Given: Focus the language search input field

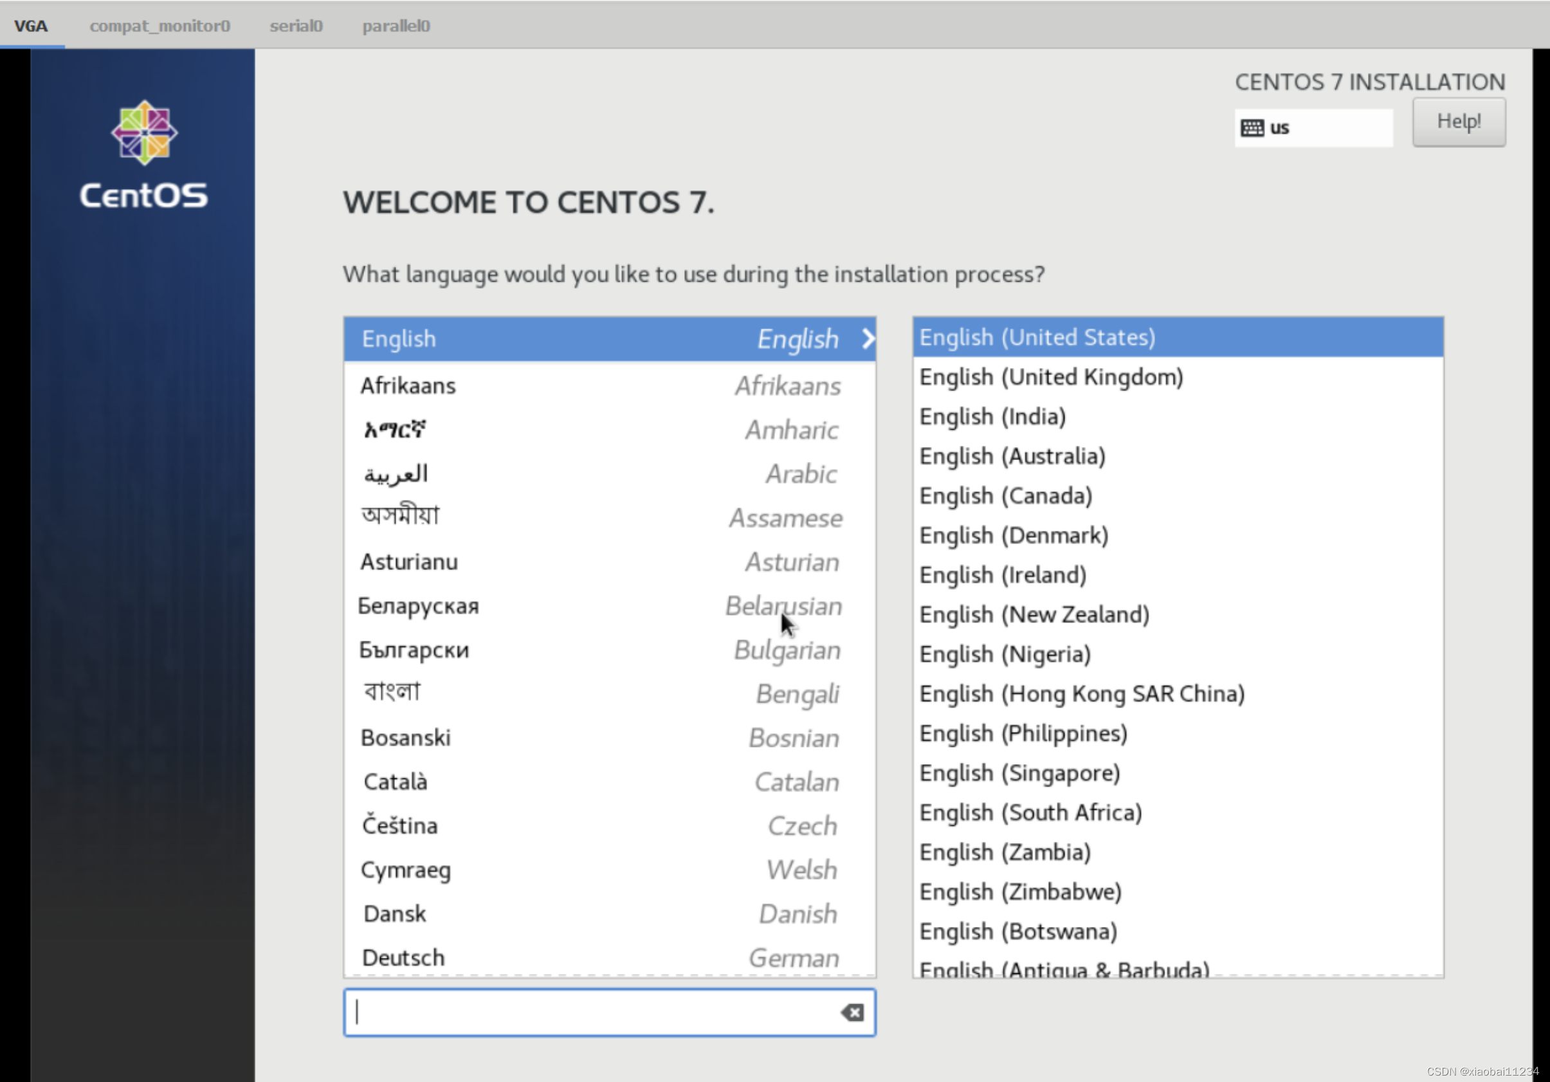Looking at the screenshot, I should (609, 1012).
